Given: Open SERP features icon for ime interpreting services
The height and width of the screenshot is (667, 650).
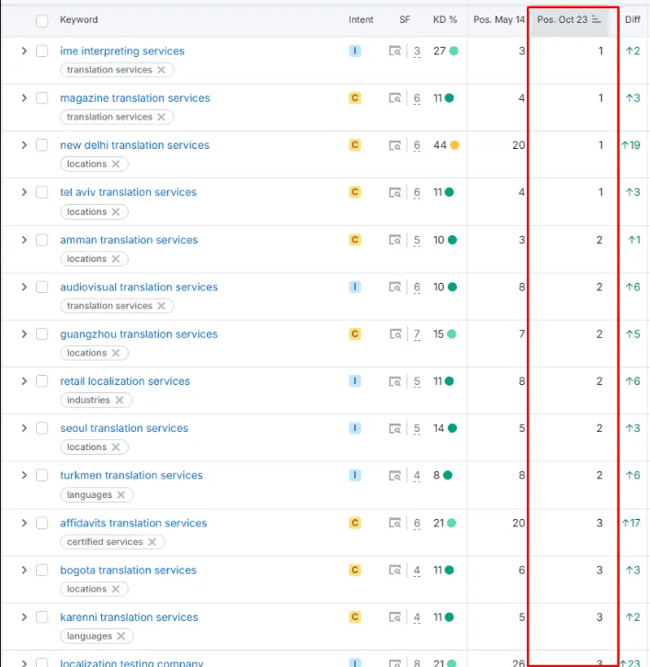Looking at the screenshot, I should (x=394, y=51).
